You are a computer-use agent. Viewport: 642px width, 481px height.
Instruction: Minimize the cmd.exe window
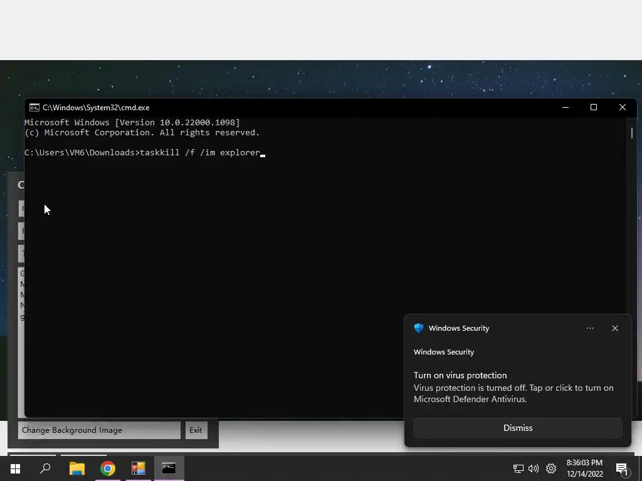tap(566, 107)
